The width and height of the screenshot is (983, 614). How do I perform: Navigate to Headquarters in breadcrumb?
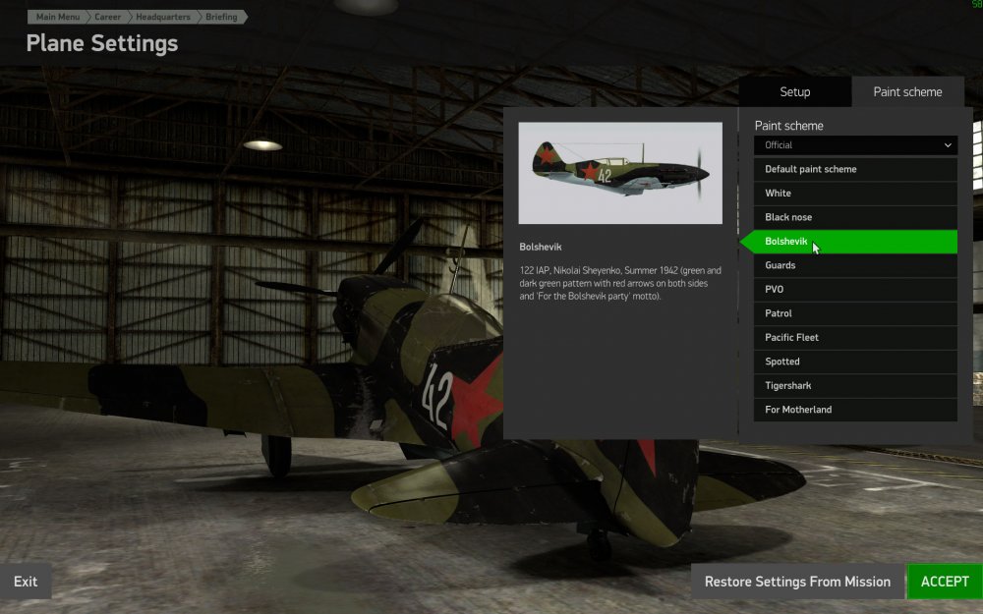[163, 17]
